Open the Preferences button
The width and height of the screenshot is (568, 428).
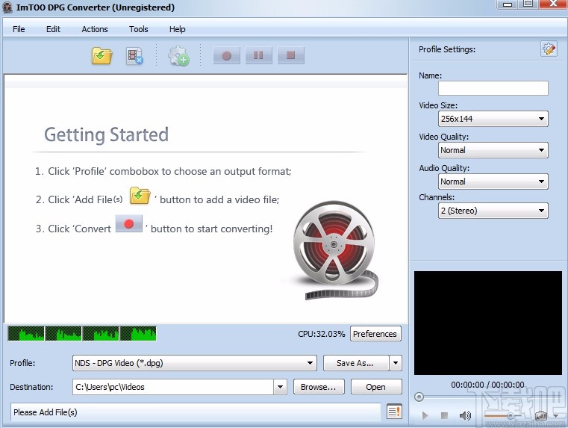click(375, 334)
